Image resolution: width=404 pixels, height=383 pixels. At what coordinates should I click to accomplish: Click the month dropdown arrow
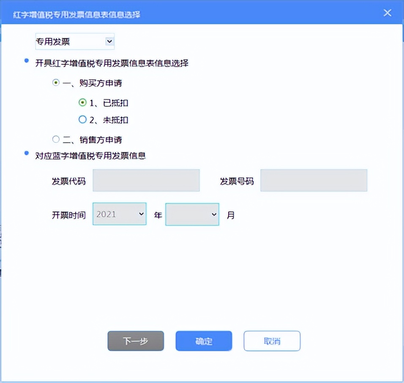pyautogui.click(x=214, y=214)
